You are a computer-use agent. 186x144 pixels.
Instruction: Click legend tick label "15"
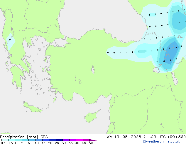click(43, 143)
